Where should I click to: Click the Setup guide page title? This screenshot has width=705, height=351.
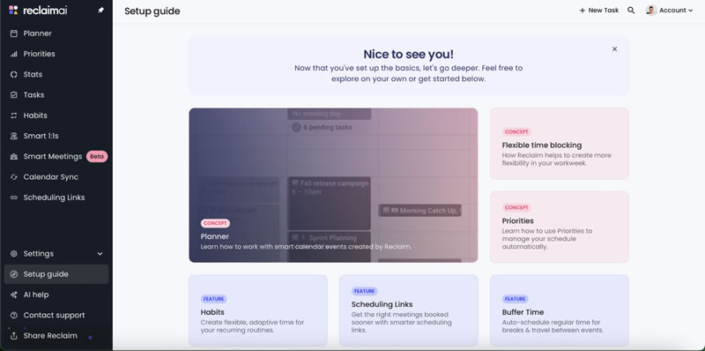click(x=152, y=11)
